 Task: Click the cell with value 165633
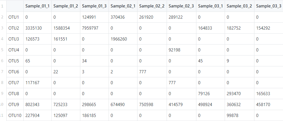coord(269,93)
